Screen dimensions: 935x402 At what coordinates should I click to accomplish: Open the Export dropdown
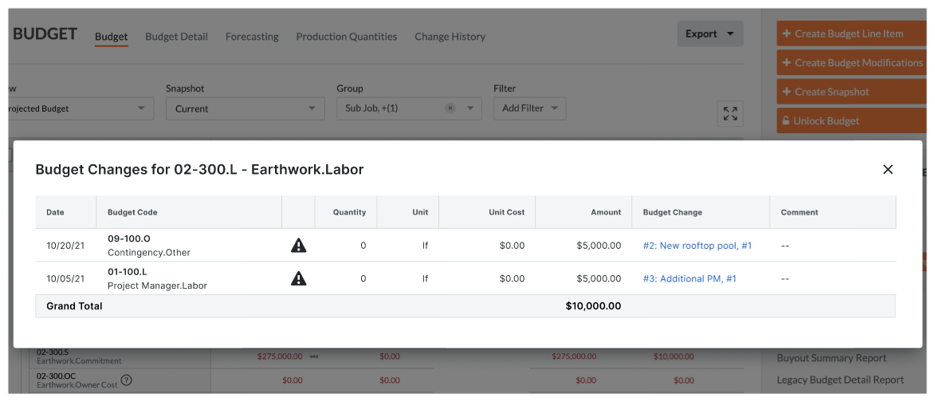coord(709,33)
